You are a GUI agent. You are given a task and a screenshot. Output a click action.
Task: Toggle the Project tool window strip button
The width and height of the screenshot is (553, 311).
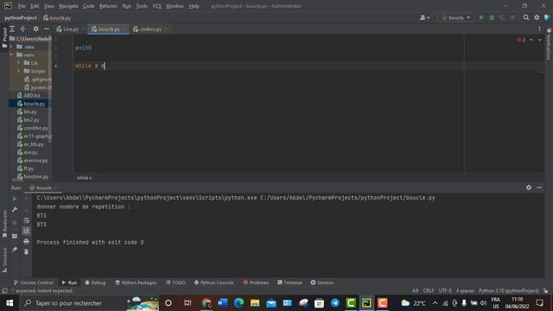[4, 37]
